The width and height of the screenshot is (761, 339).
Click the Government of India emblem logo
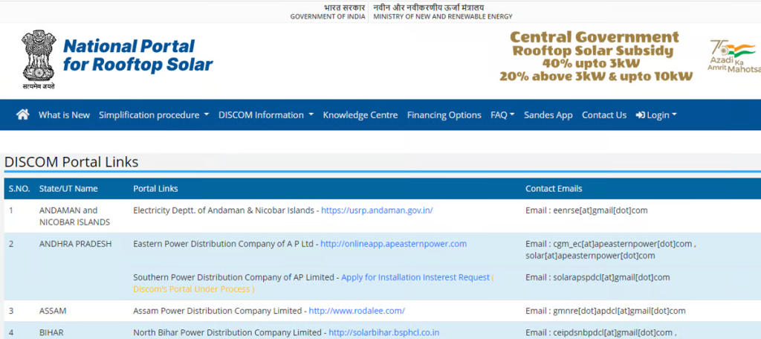(39, 59)
